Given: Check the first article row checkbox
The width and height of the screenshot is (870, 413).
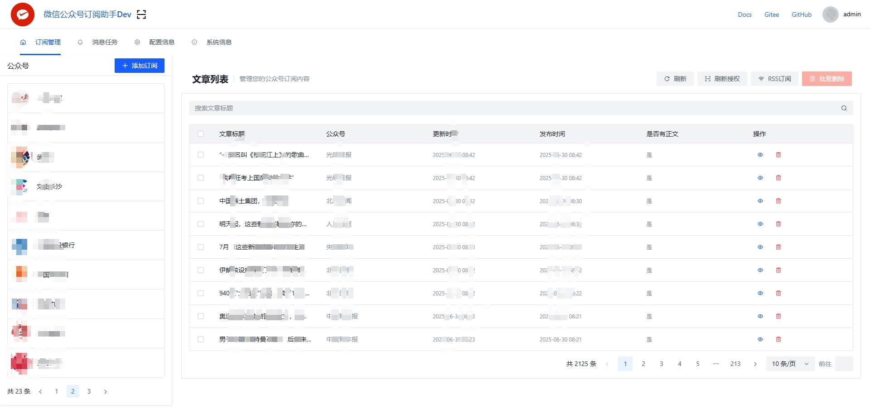Looking at the screenshot, I should [201, 155].
